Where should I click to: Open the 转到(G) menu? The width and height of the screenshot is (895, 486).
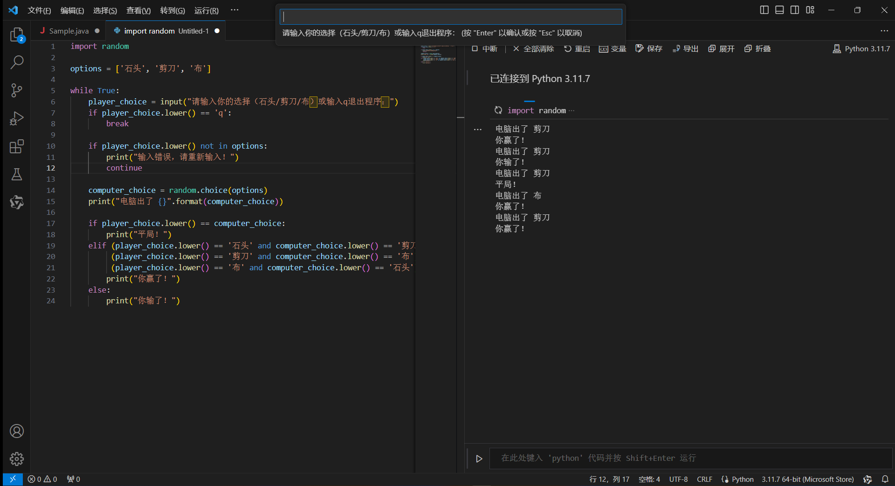172,10
